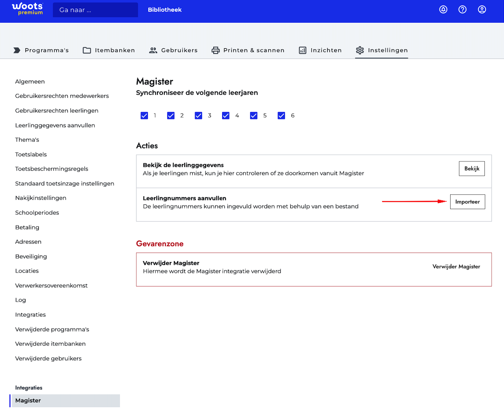Viewport: 504px width, 410px height.
Task: Click the Itembanken folder icon
Action: [x=87, y=50]
